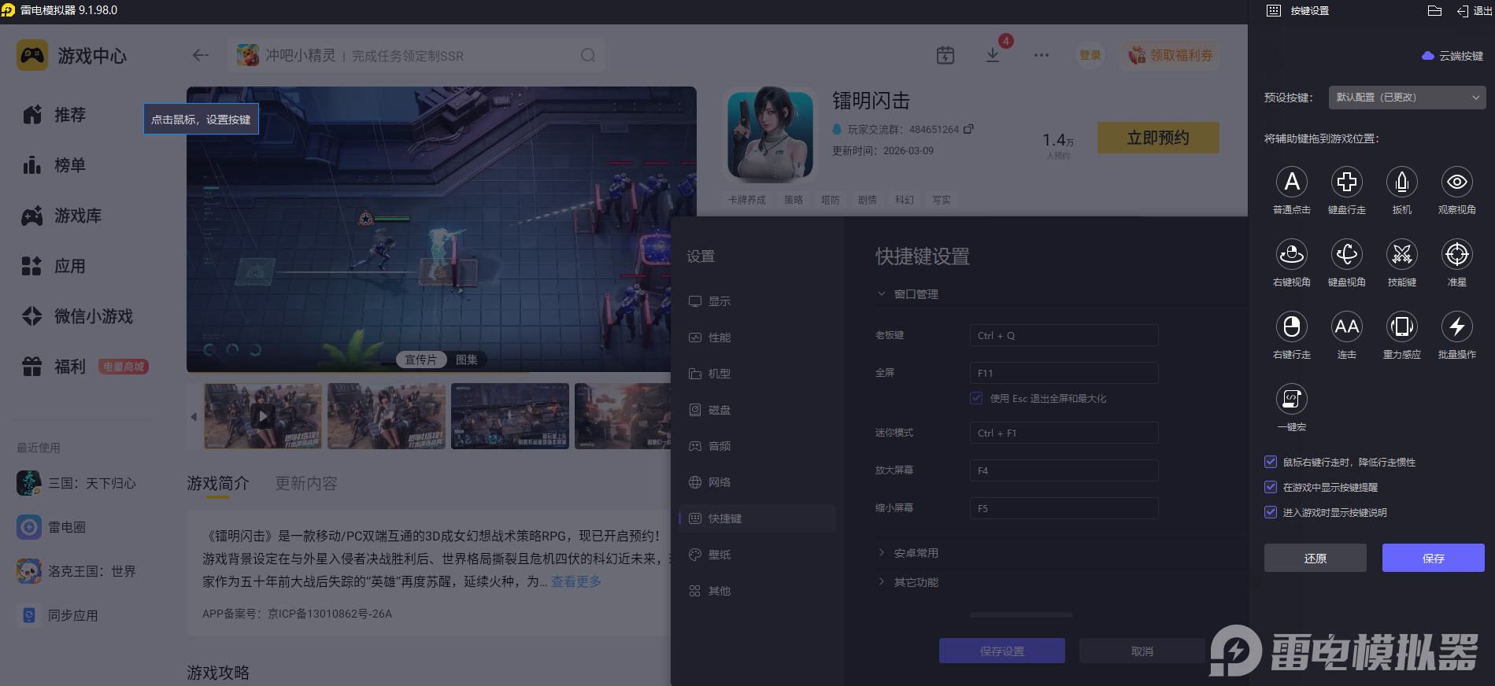Viewport: 1495px width, 686px height.
Task: Toggle 在游戏中显示按键提醒 checkbox
Action: coord(1271,487)
